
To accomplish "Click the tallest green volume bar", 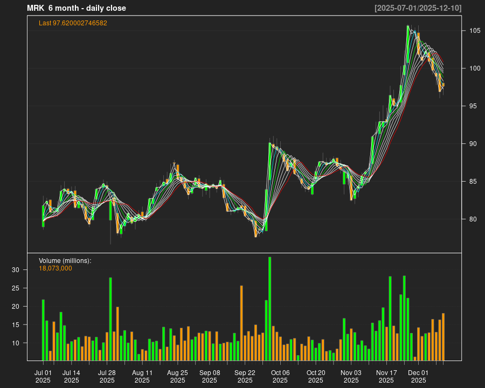I will 269,309.
